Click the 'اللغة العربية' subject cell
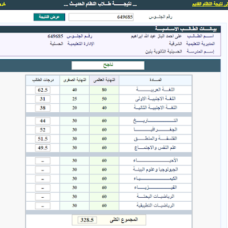The height and width of the screenshot is (228, 228). click(155, 90)
